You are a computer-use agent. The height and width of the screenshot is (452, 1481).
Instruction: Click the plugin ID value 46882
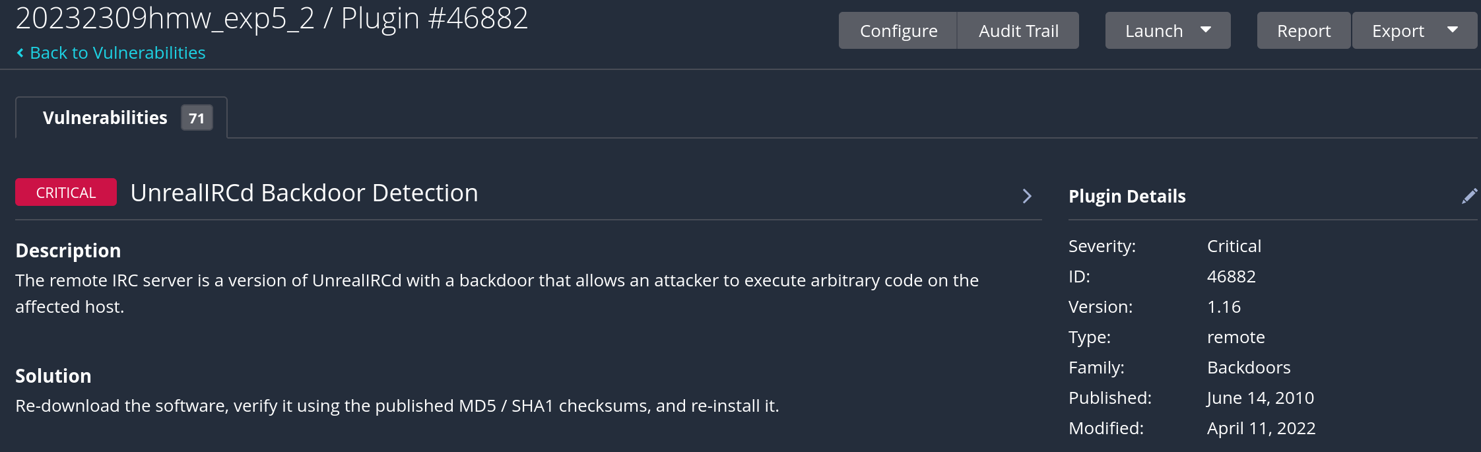tap(1231, 276)
